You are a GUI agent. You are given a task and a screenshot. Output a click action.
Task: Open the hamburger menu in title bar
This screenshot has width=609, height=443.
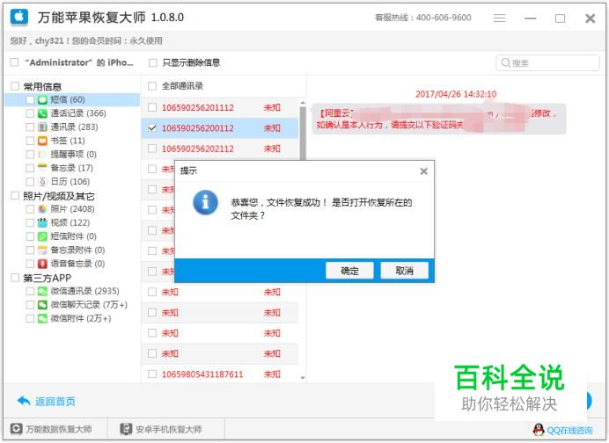[x=500, y=18]
